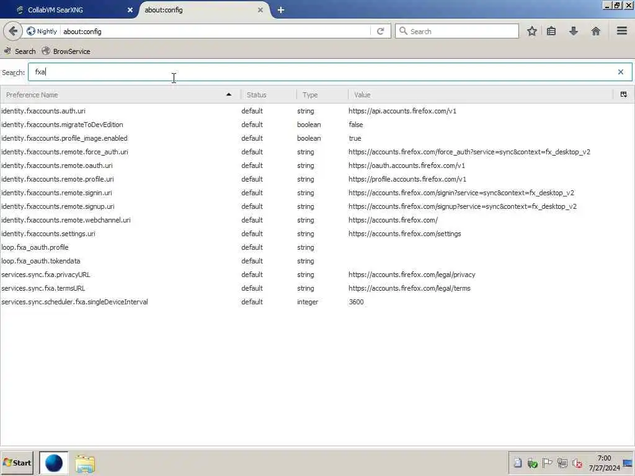Click value https://accounts.firefox.com/settings
Viewport: 635px width, 476px height.
(x=404, y=234)
